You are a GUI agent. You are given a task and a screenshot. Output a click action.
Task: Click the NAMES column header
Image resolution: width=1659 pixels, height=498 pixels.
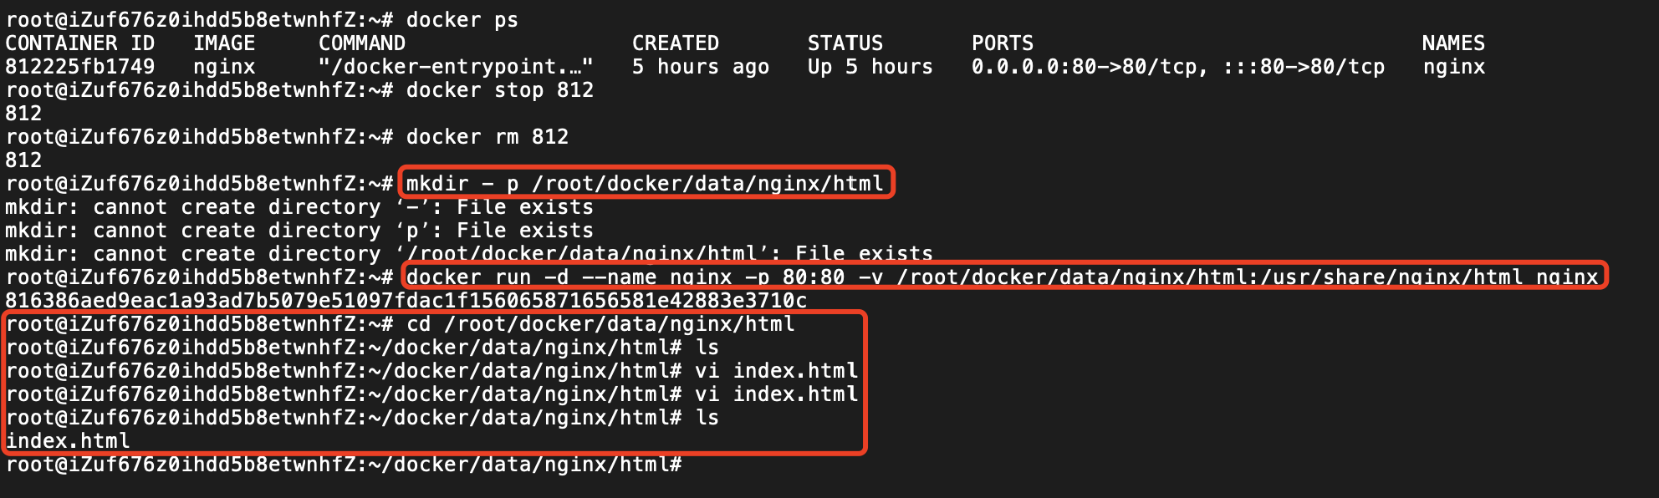[1453, 43]
